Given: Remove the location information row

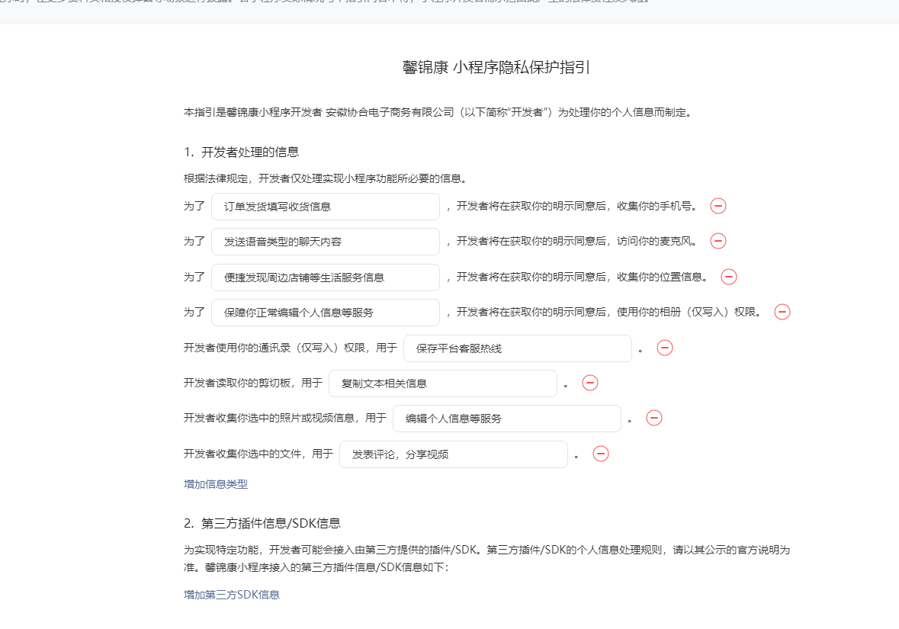Looking at the screenshot, I should point(728,276).
